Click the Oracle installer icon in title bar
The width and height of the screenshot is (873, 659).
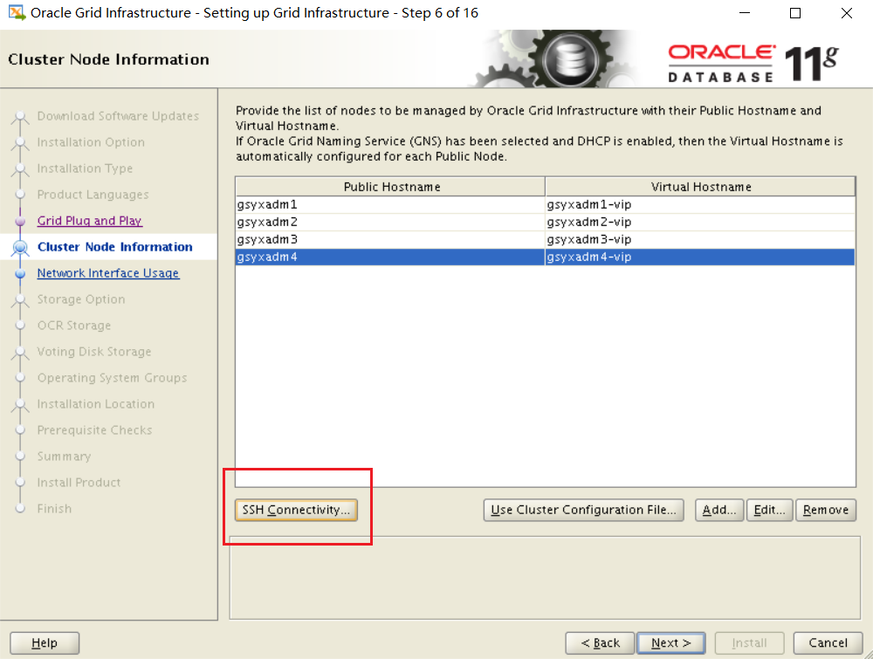click(x=17, y=13)
